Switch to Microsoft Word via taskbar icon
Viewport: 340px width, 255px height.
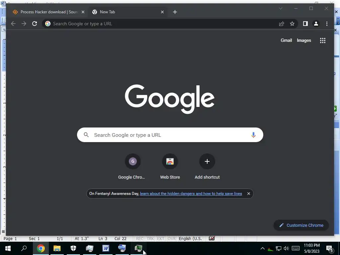106,248
